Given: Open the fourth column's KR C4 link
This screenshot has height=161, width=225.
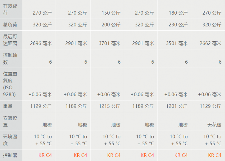Looking at the screenshot, I should pos(147,155).
